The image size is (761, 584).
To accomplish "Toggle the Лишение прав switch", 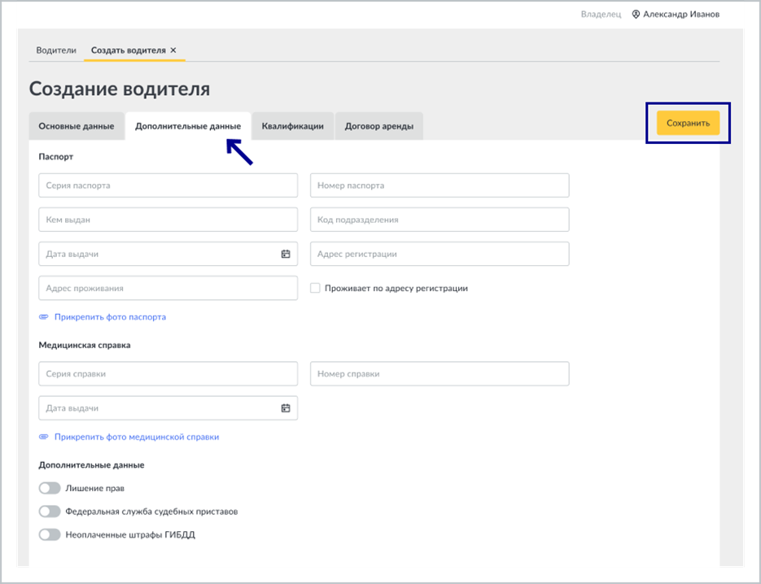I will (50, 488).
